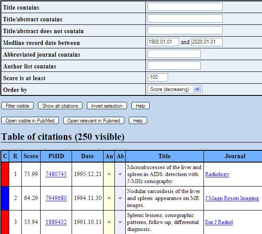262x234 pixels.
Task: Open the Radiology journal link
Action: tap(217, 174)
